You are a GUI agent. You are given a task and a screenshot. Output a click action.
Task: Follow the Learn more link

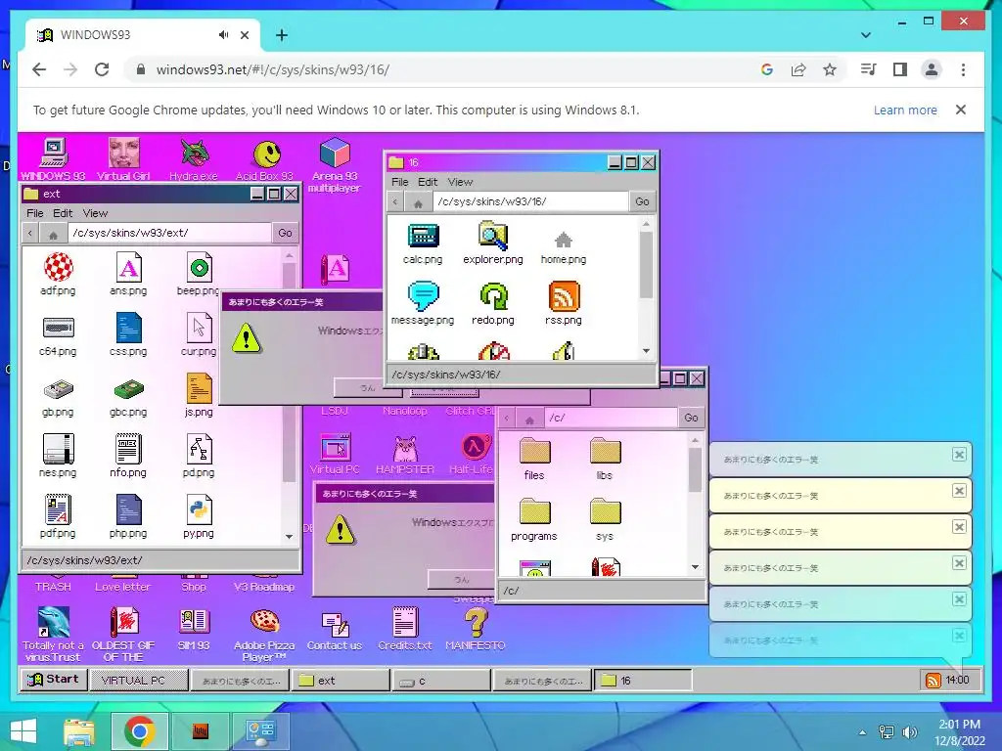coord(905,110)
